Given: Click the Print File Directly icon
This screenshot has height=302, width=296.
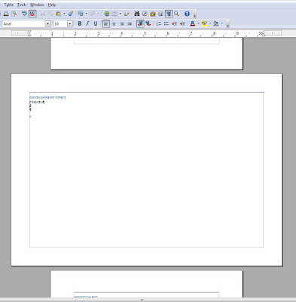Looking at the screenshot, I should [x=6, y=14].
